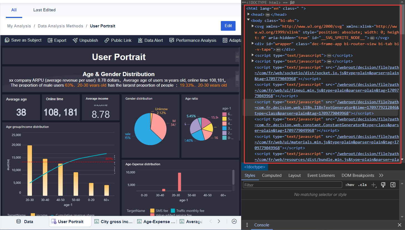Toggle the :hov element state filter
This screenshot has width=405, height=230.
pos(349,184)
